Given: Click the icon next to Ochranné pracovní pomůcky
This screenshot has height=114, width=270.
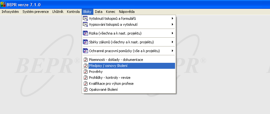Looking at the screenshot, I should [x=85, y=51].
